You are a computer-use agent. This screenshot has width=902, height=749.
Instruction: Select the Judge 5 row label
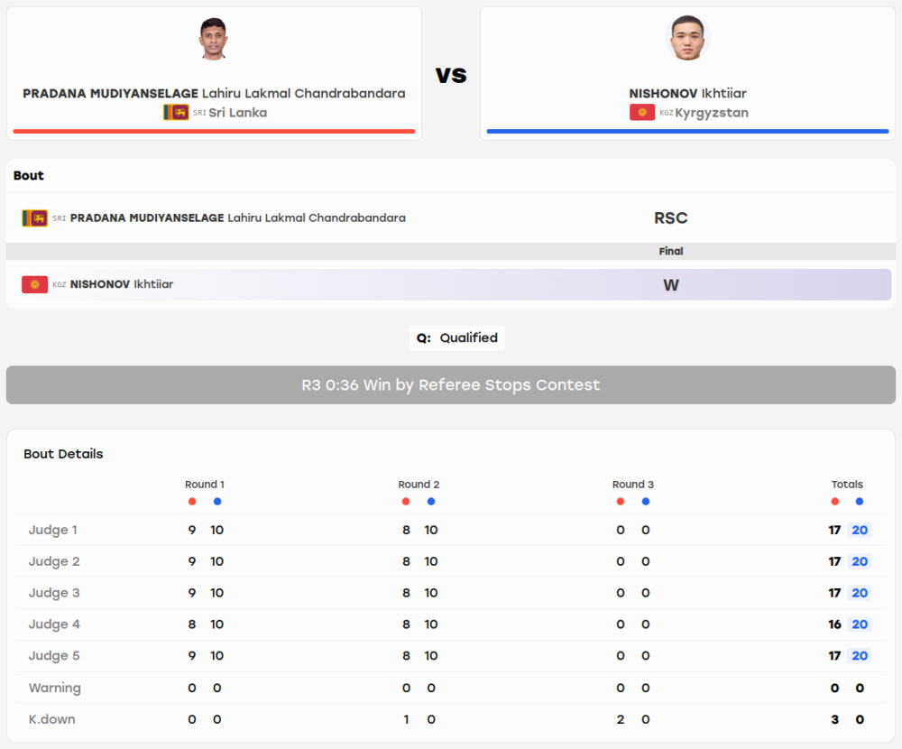click(54, 656)
